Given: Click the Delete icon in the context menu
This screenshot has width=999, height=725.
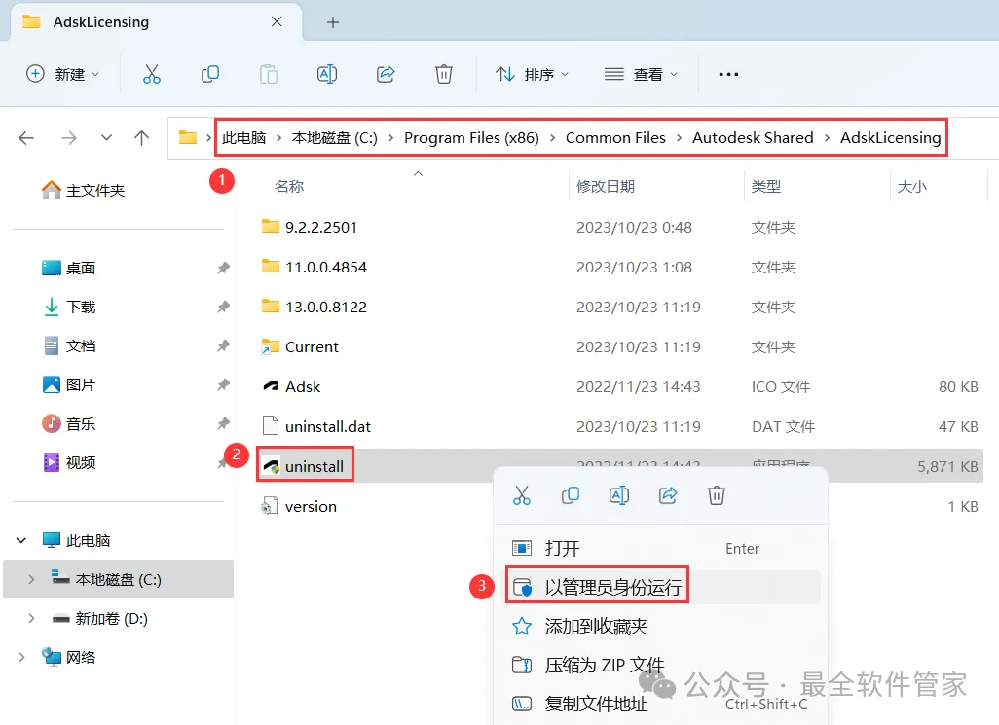Looking at the screenshot, I should [x=716, y=495].
